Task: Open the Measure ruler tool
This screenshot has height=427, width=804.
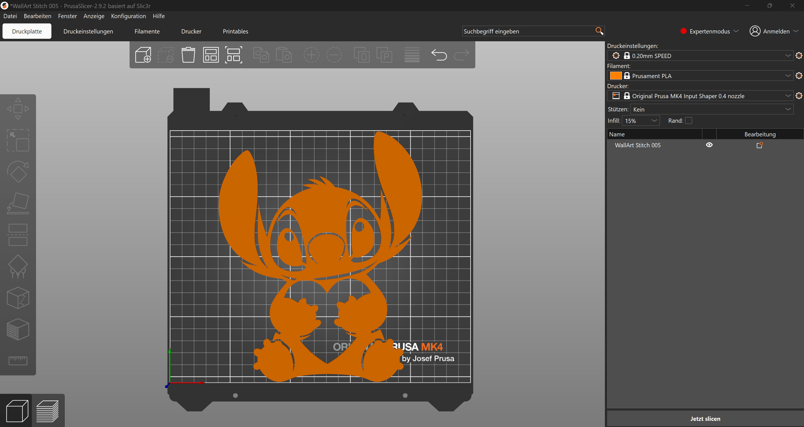Action: click(x=18, y=360)
